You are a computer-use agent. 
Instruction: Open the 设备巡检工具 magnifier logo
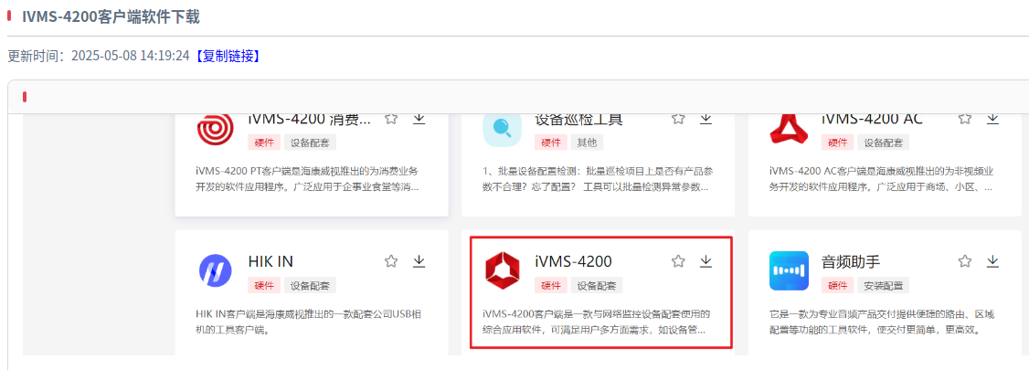502,130
